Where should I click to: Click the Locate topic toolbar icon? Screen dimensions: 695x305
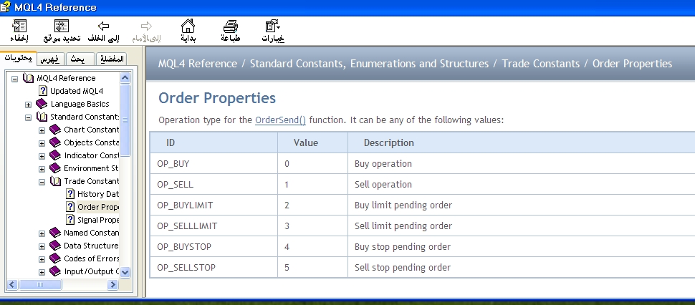point(61,26)
